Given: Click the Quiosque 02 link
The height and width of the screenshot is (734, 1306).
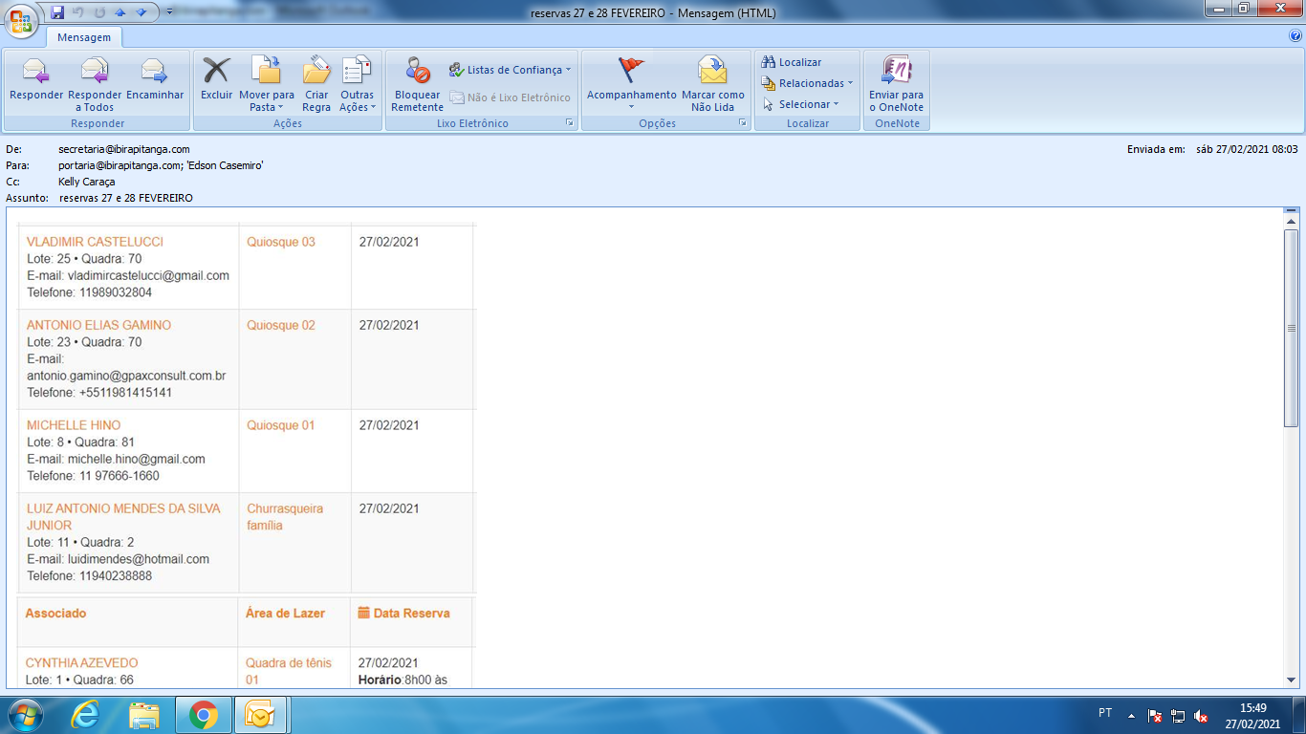Looking at the screenshot, I should click(280, 325).
